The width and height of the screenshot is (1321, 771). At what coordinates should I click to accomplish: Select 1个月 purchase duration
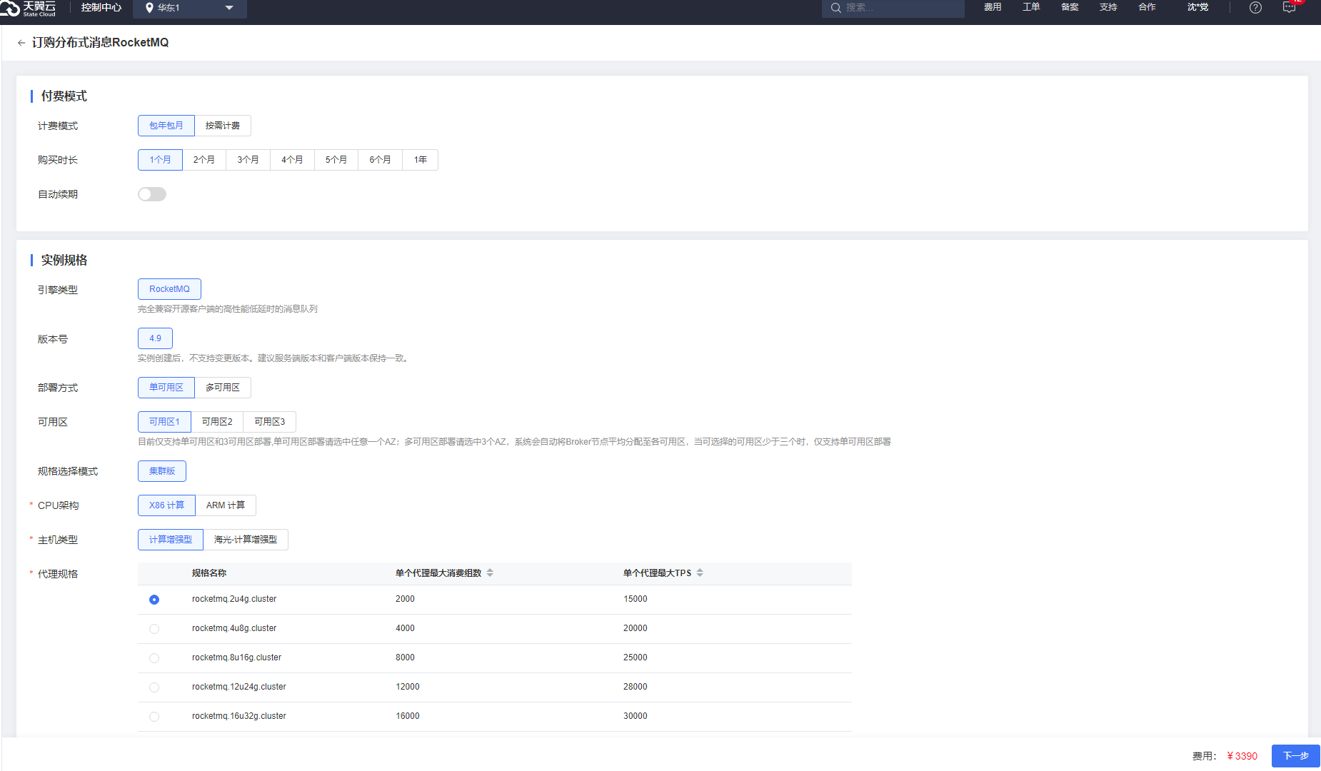pyautogui.click(x=160, y=160)
